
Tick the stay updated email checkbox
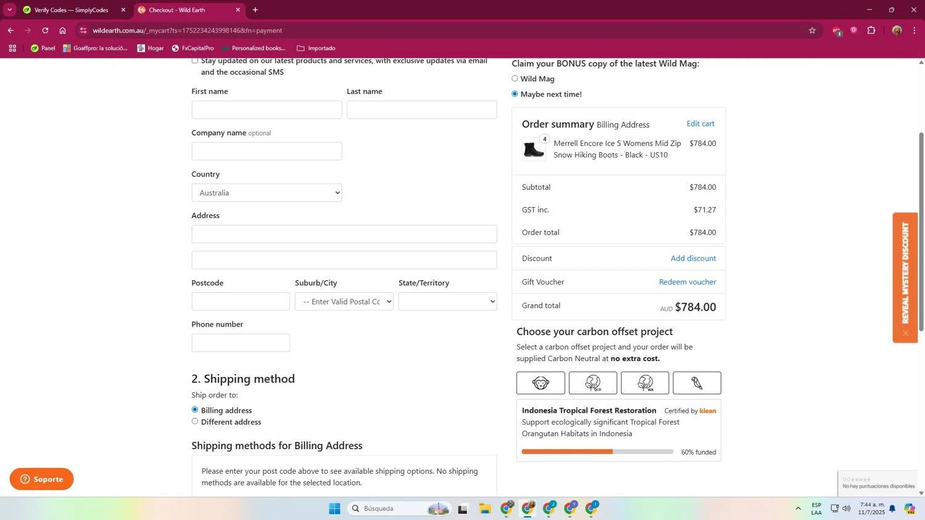[x=195, y=60]
